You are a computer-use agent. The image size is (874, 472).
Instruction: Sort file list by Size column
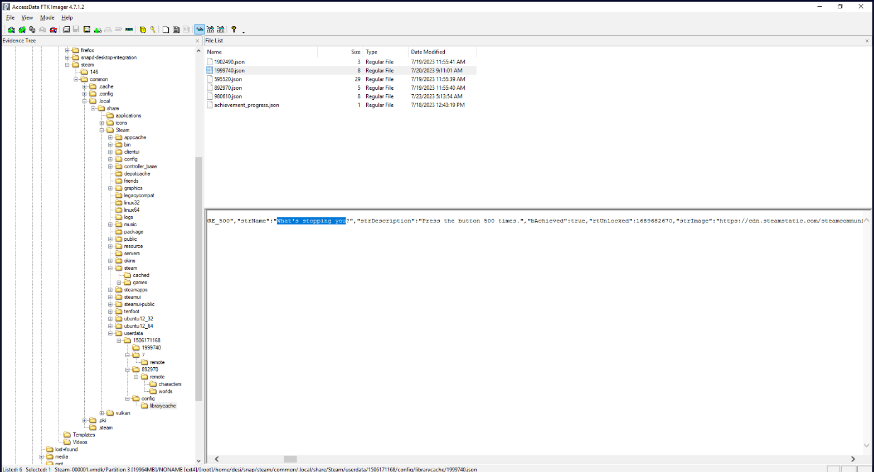[x=340, y=52]
